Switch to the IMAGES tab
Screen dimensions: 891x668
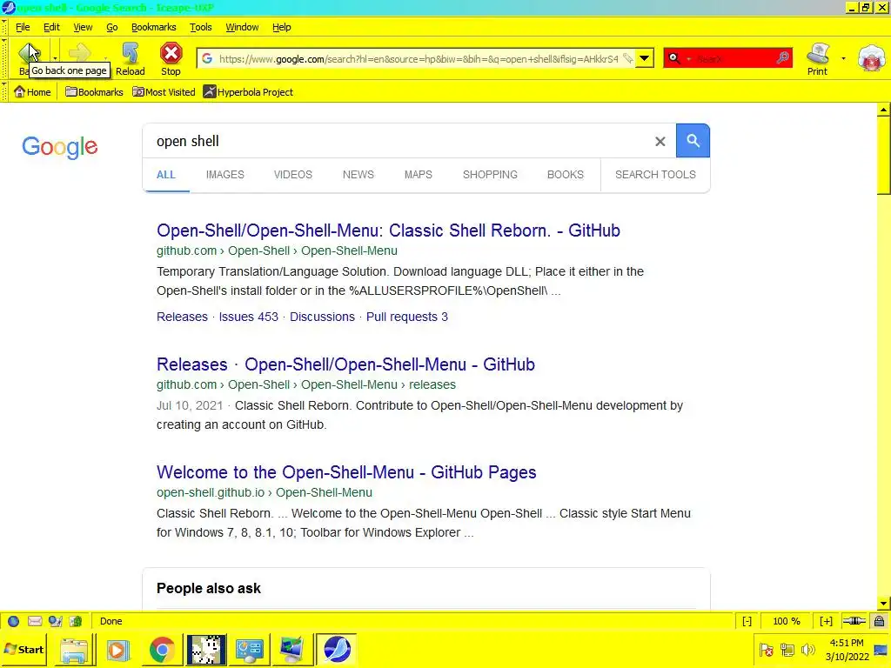225,175
